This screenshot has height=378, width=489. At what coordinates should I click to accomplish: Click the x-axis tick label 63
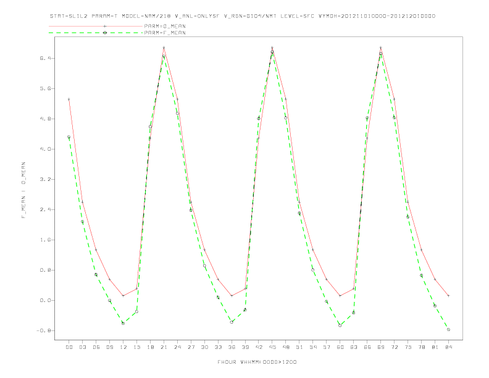[x=354, y=347]
